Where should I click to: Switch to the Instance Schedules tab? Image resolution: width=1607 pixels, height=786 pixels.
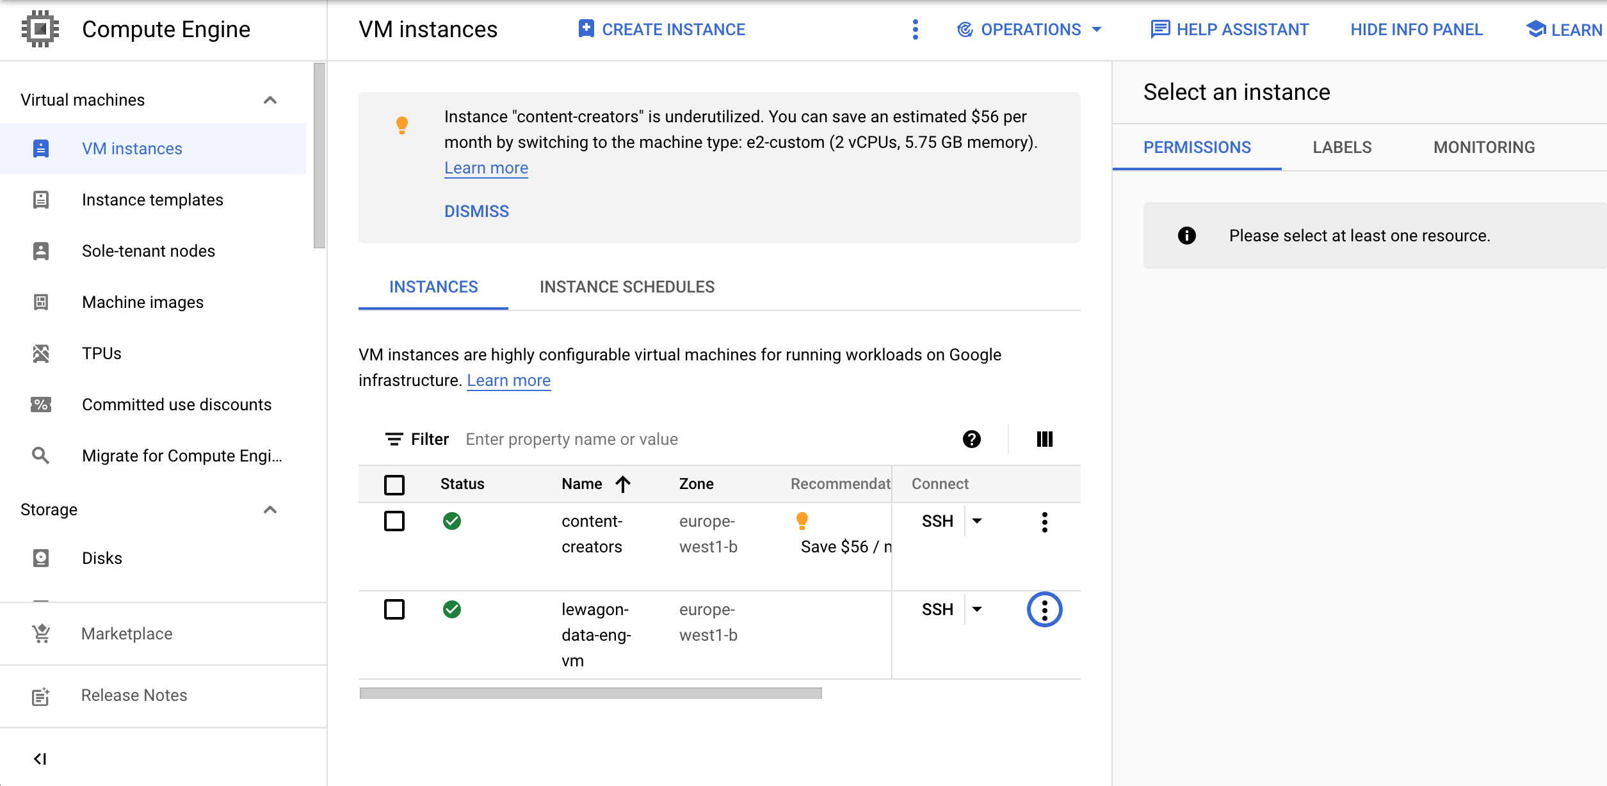(x=627, y=287)
